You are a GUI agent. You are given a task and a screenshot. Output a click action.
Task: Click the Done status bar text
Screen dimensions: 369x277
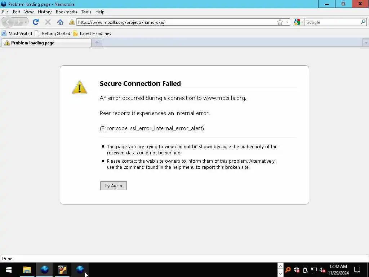[x=7, y=258]
